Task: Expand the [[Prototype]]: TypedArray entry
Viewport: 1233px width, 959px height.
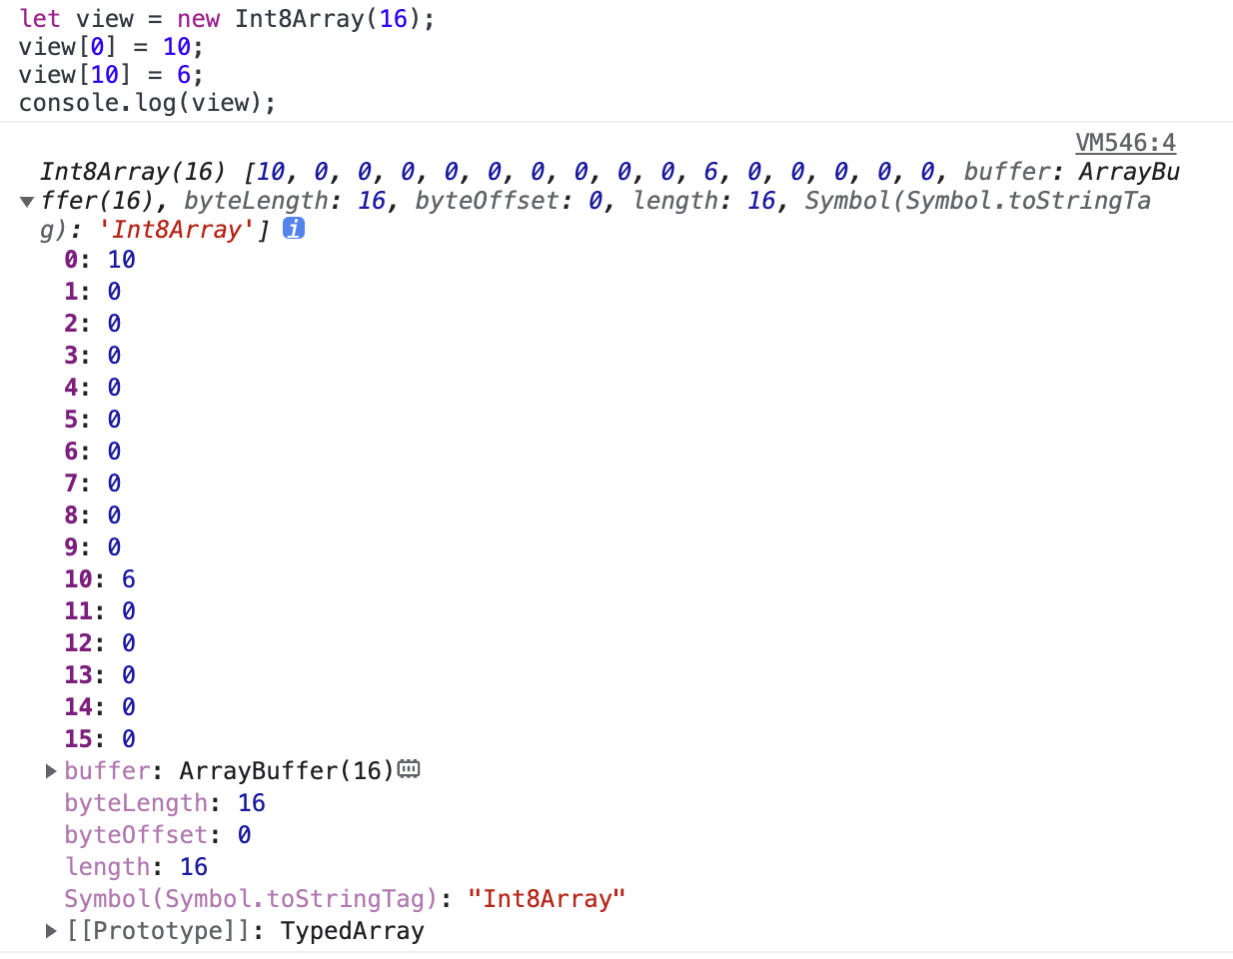Action: tap(51, 931)
